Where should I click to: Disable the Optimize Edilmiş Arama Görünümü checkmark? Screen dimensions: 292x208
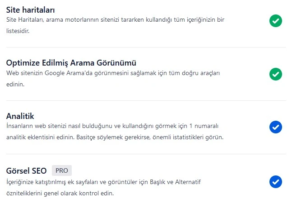coord(275,74)
